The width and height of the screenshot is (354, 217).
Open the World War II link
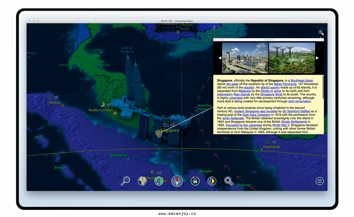click(x=280, y=125)
